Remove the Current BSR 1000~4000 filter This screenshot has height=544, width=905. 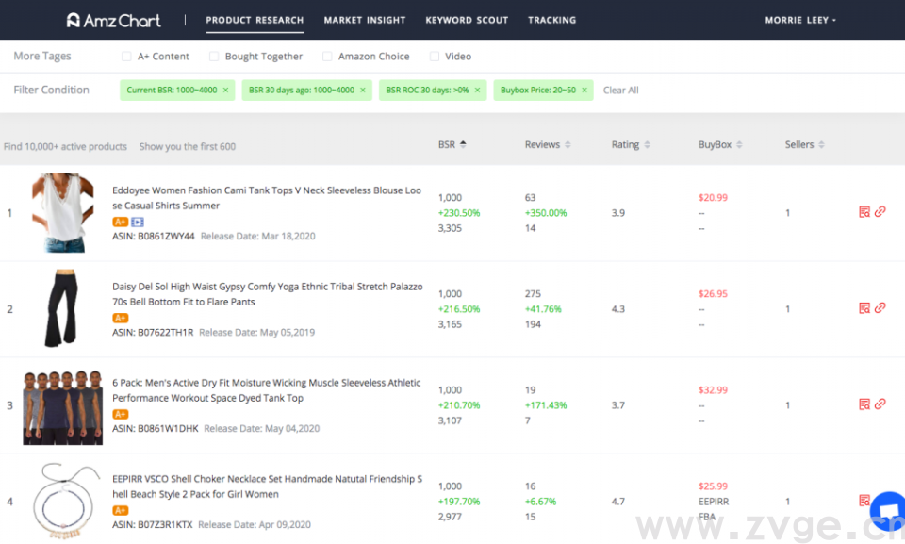tap(226, 91)
